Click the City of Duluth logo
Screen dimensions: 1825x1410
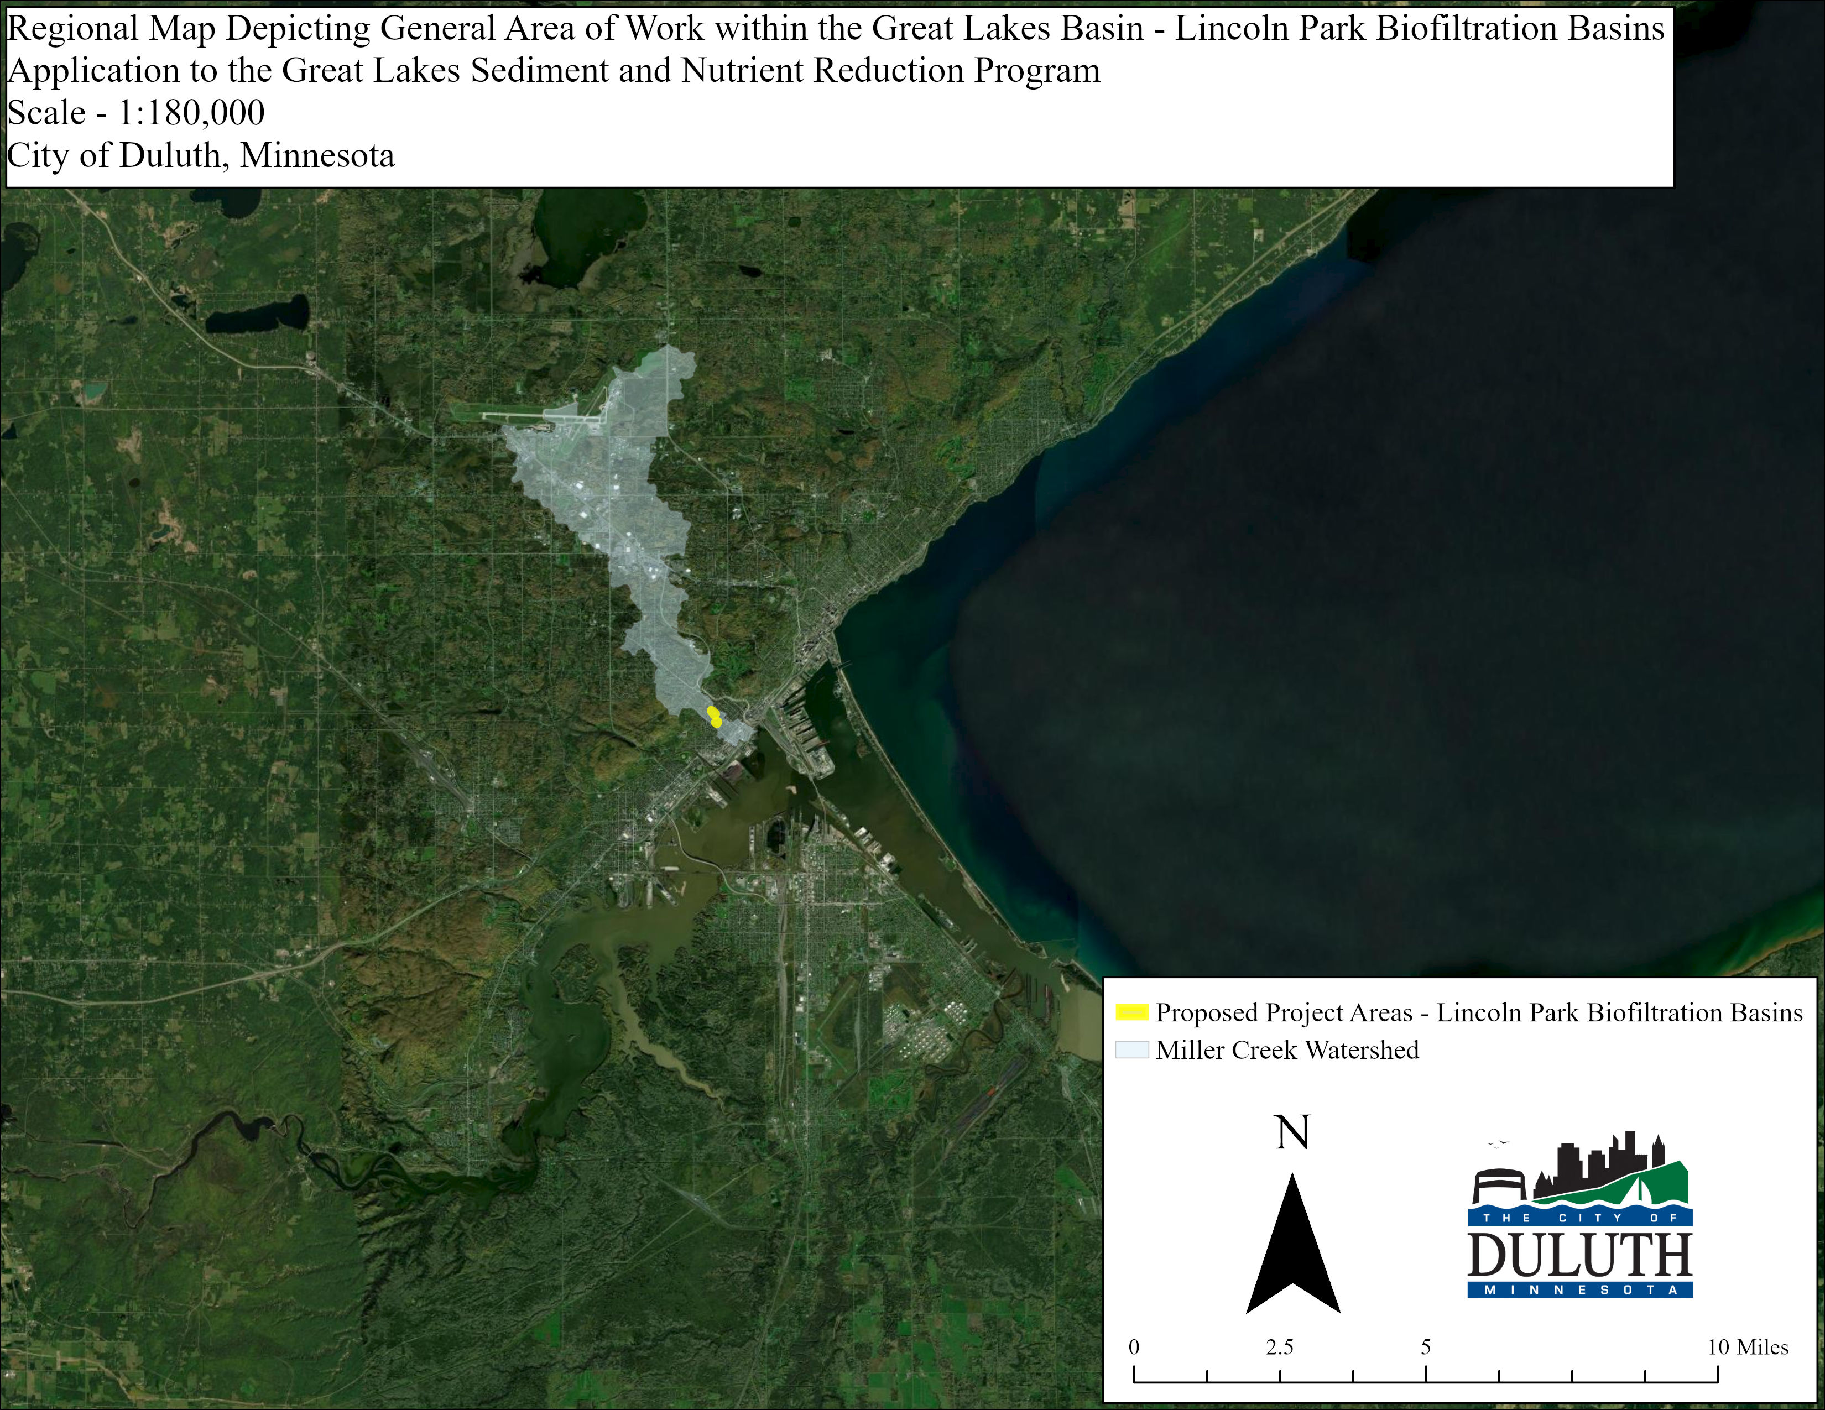(x=1579, y=1215)
